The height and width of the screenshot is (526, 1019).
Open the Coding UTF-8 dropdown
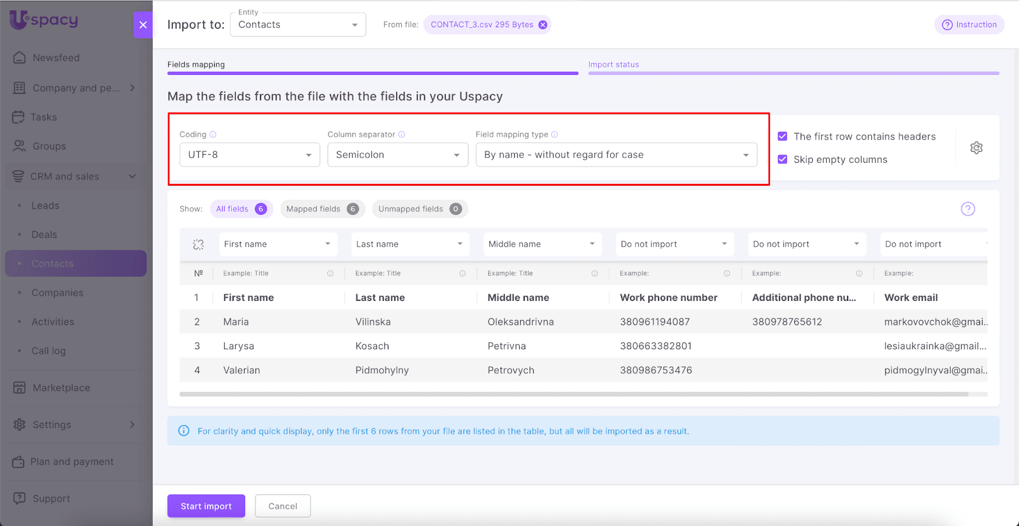(x=250, y=155)
